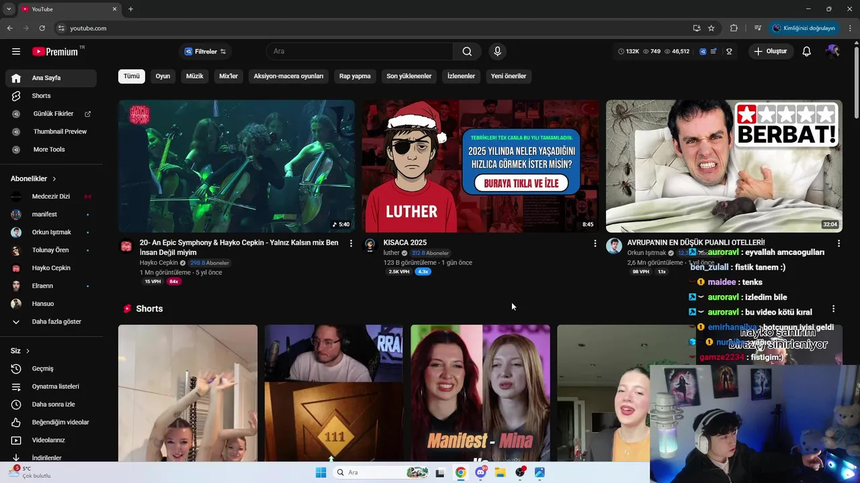Open more options for KISACA 2025 video
Viewport: 860px width, 483px height.
595,243
